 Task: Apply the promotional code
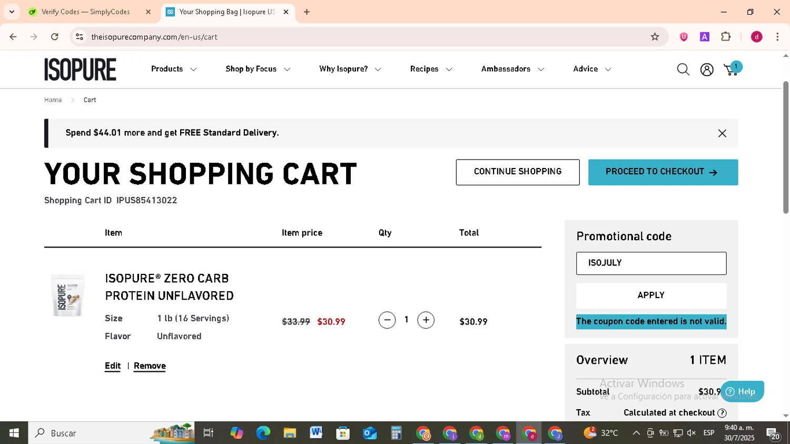tap(651, 295)
